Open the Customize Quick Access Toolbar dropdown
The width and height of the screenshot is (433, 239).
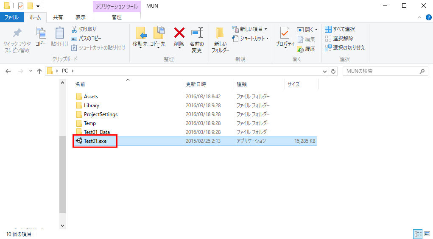[38, 6]
